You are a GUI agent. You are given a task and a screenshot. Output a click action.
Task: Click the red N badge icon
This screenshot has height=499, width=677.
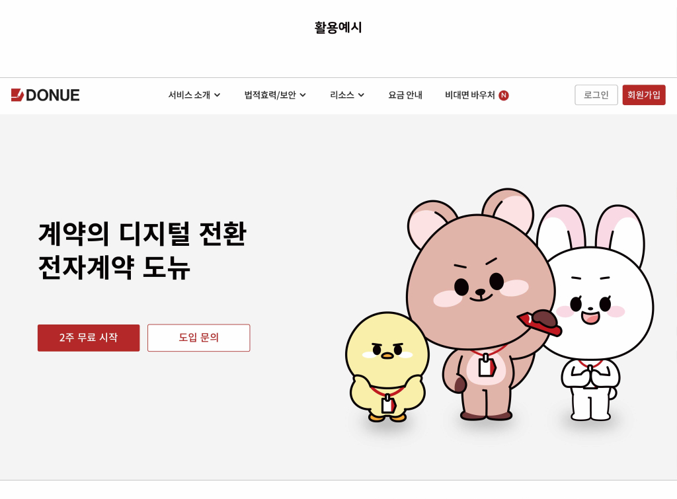coord(503,95)
